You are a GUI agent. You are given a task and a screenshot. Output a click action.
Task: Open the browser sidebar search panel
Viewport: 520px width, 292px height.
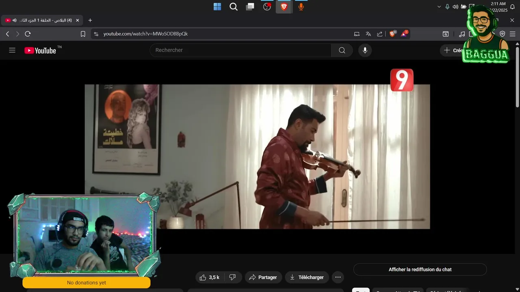click(x=446, y=34)
